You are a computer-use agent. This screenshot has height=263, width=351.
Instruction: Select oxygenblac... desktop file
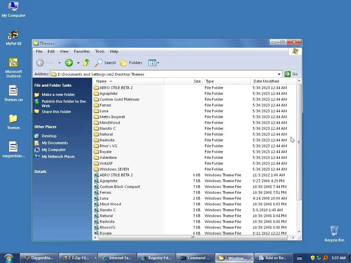click(x=13, y=150)
